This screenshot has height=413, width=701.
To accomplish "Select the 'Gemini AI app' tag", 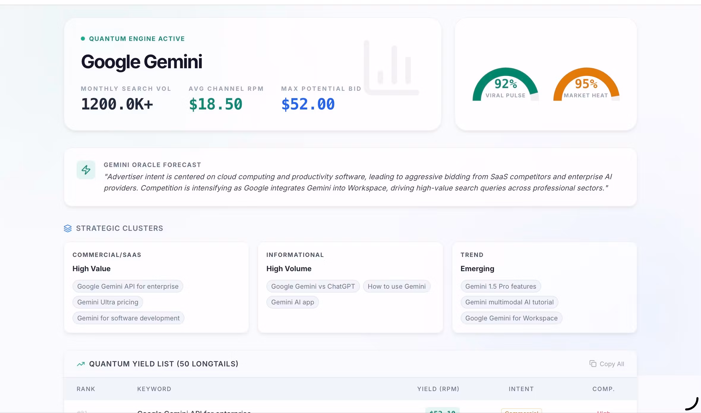I will 293,302.
